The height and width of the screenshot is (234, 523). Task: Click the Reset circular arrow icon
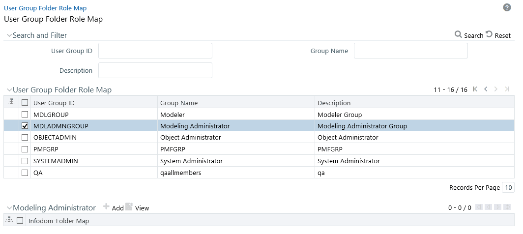(x=489, y=35)
